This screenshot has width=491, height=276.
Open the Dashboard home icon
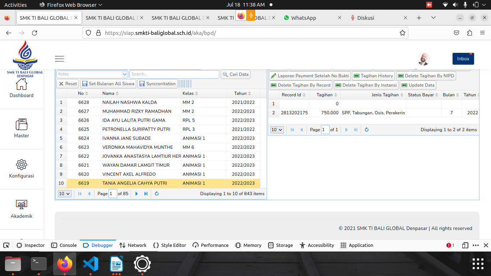click(22, 84)
